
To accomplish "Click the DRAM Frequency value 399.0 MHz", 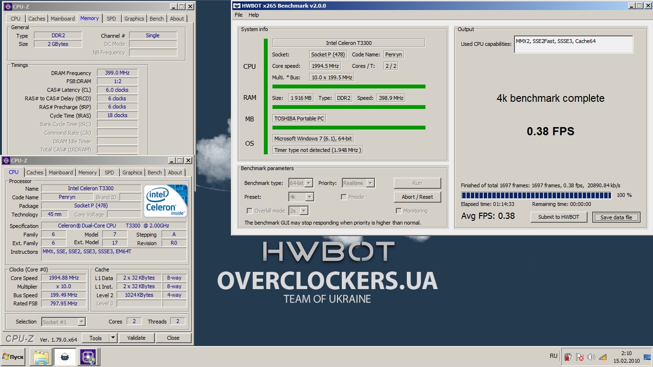I will [118, 73].
